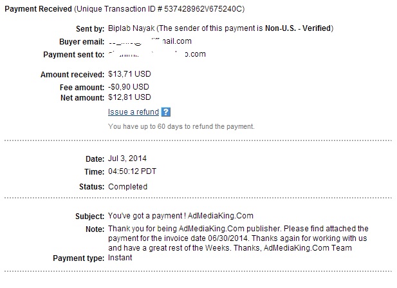This screenshot has height=288, width=397.
Task: Select the Unique Transaction ID number
Action: (x=203, y=9)
